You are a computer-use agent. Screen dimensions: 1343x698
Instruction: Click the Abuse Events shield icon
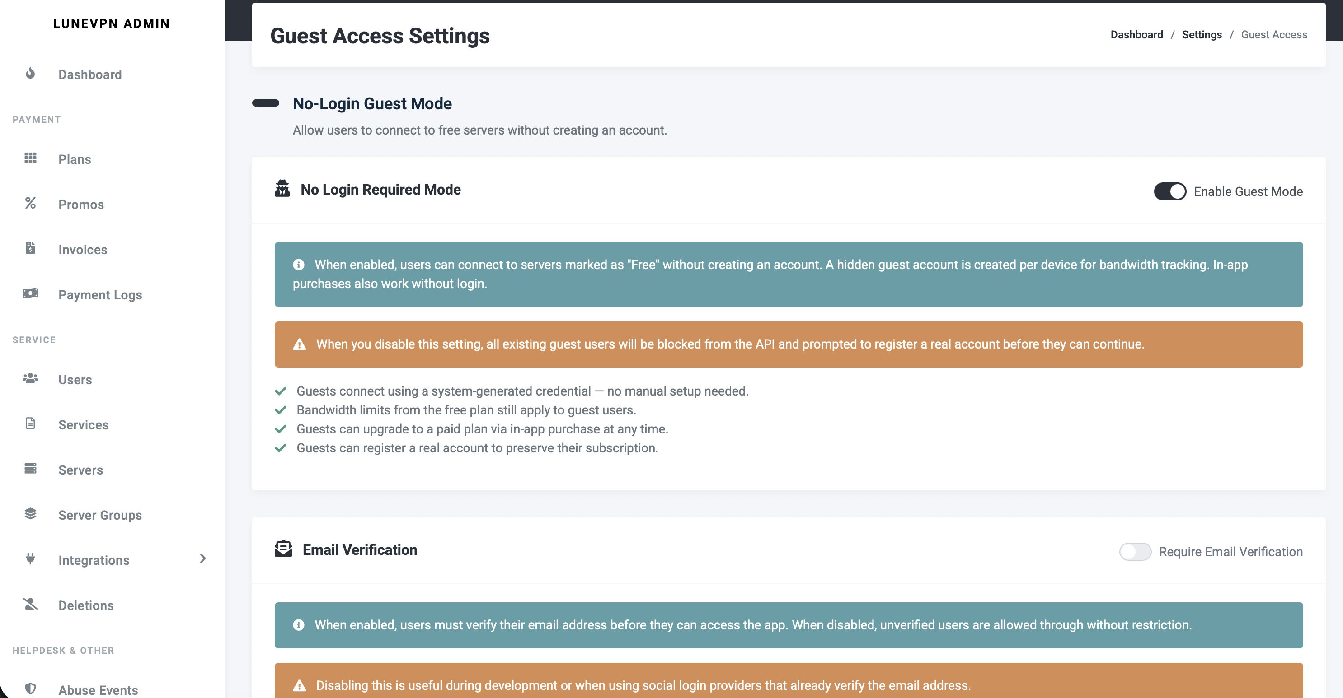[x=30, y=689]
